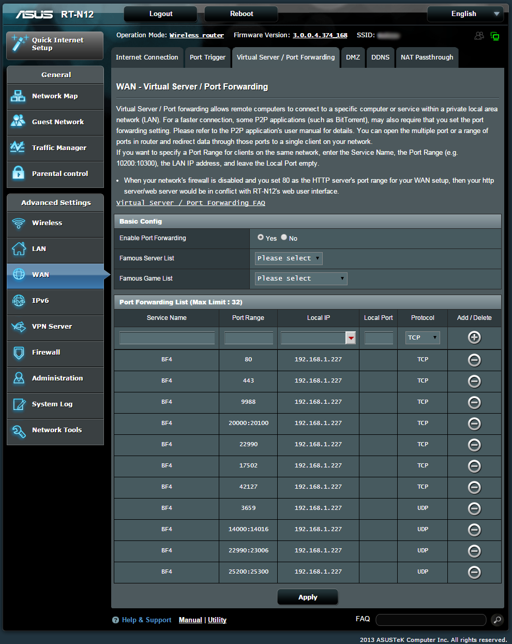Select Yes for Enable Port Forwarding

tap(261, 237)
